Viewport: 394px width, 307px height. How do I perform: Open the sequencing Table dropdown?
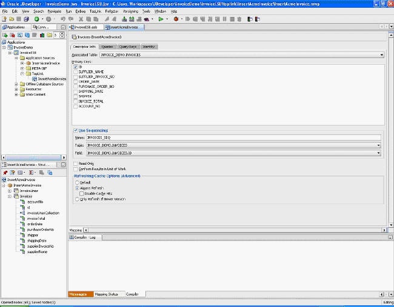click(378, 145)
